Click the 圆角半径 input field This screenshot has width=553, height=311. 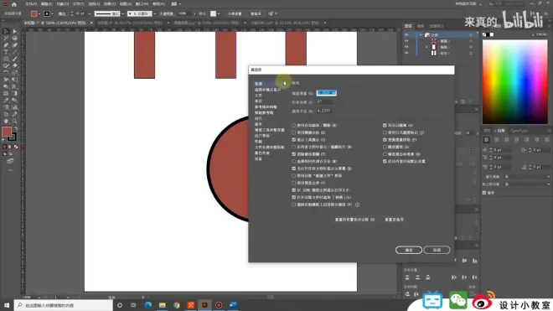[324, 111]
